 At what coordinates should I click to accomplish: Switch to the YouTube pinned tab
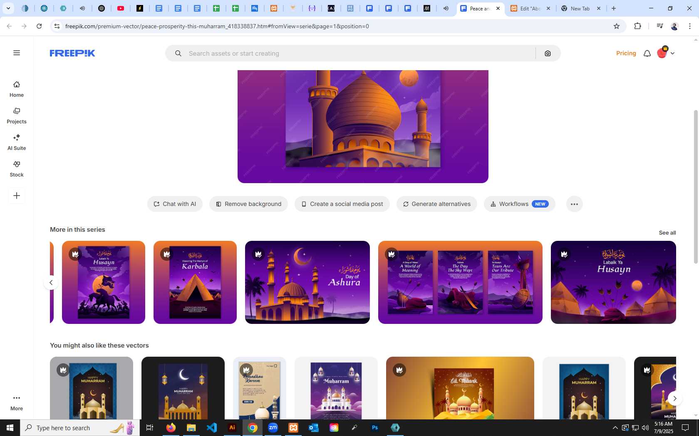pyautogui.click(x=121, y=8)
